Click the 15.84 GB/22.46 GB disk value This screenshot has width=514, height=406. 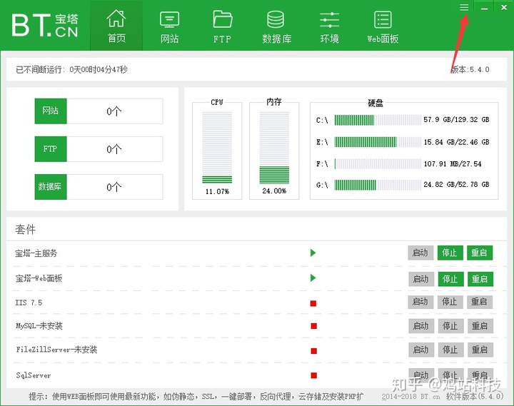456,142
